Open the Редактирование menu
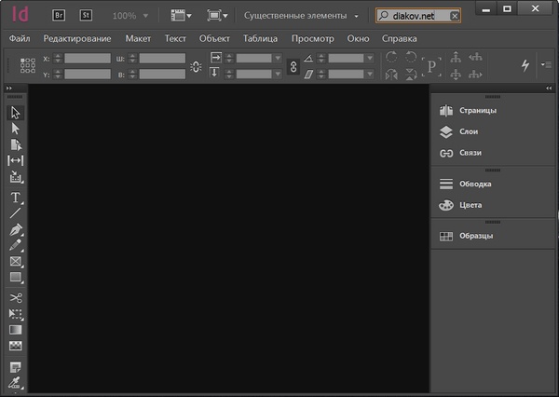The width and height of the screenshot is (559, 397). pos(77,38)
